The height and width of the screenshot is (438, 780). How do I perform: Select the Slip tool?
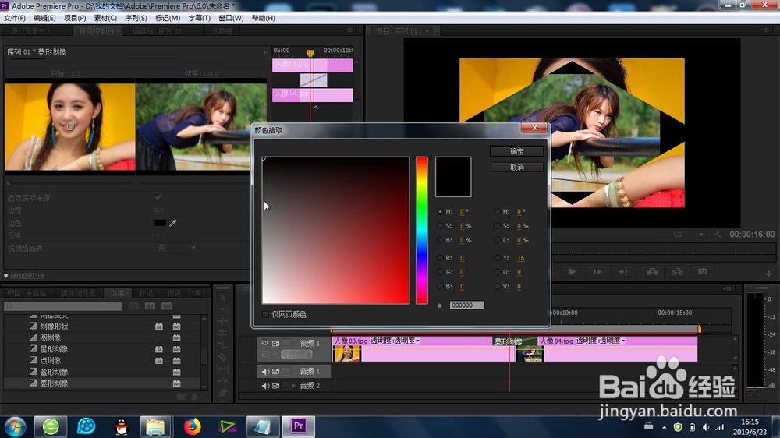coord(222,369)
